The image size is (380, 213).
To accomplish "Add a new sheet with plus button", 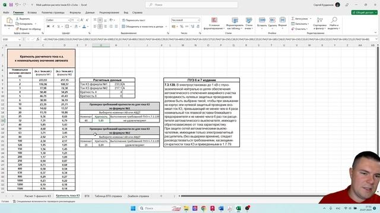I will click(161, 196).
